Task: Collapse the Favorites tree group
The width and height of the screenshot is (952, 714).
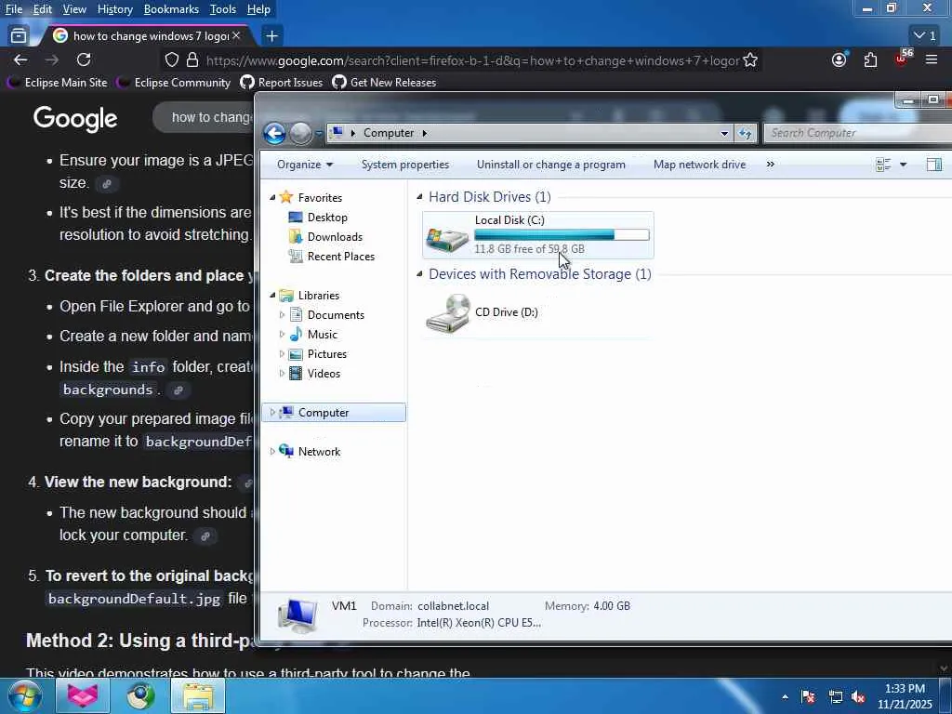Action: (272, 197)
